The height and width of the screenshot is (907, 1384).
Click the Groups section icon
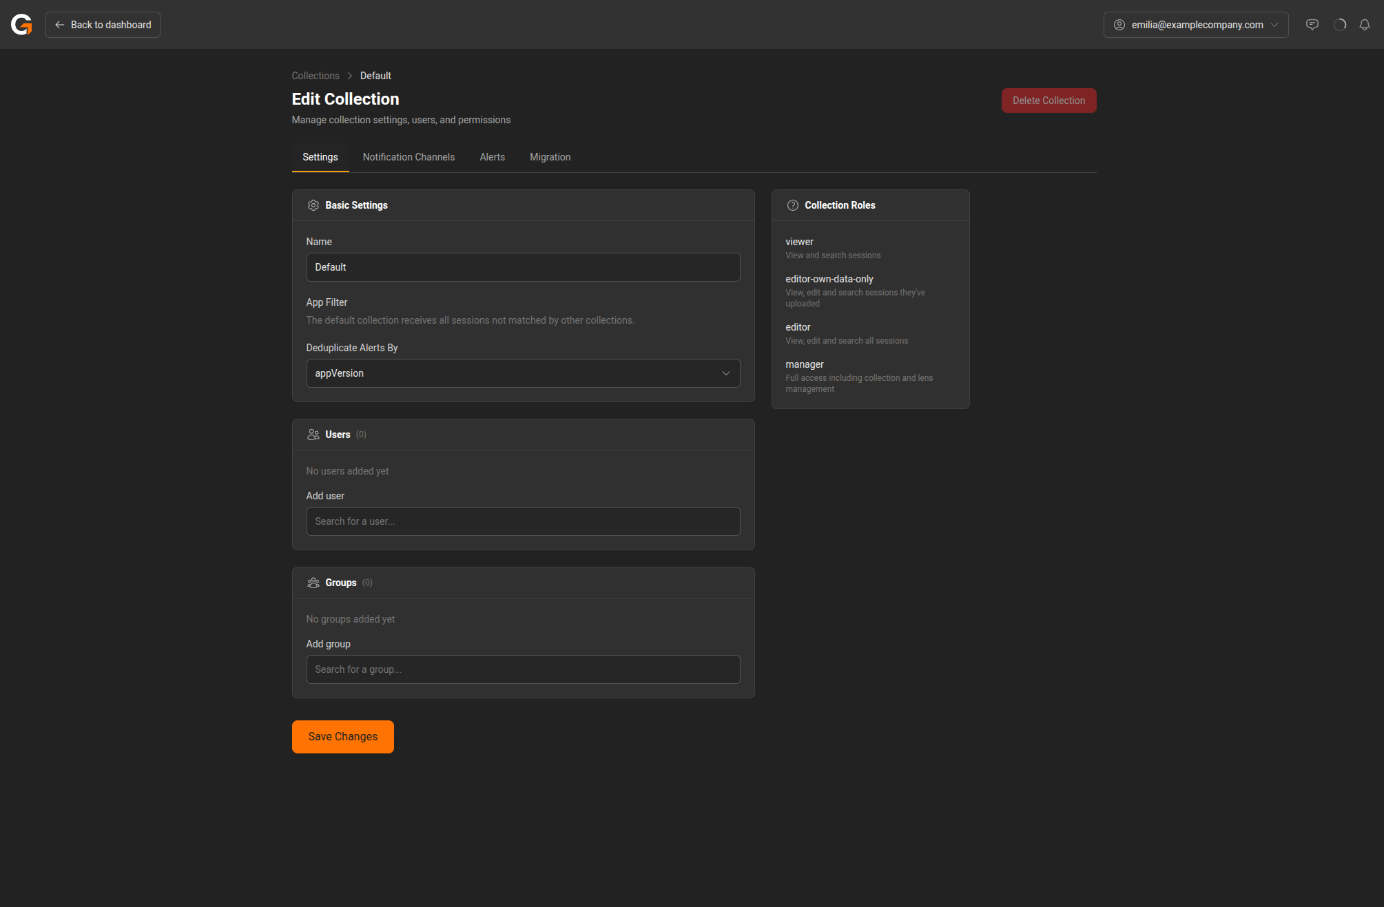tap(313, 583)
